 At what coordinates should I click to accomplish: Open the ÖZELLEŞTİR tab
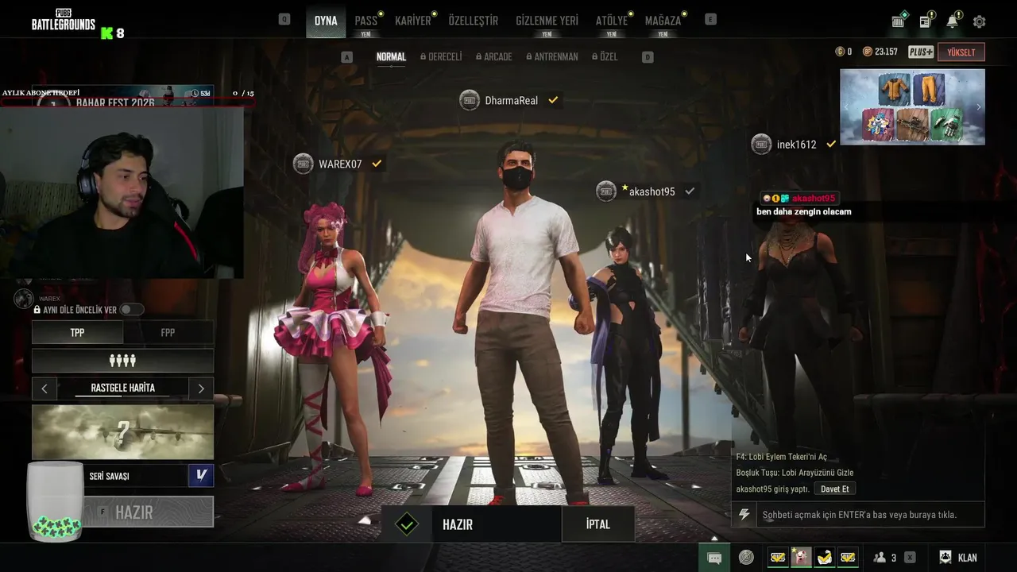(474, 21)
